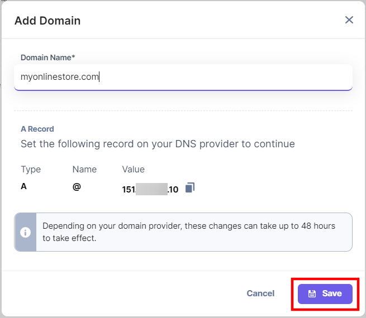Select the A Record section heading
Screen dimensions: 366x318
(x=37, y=129)
